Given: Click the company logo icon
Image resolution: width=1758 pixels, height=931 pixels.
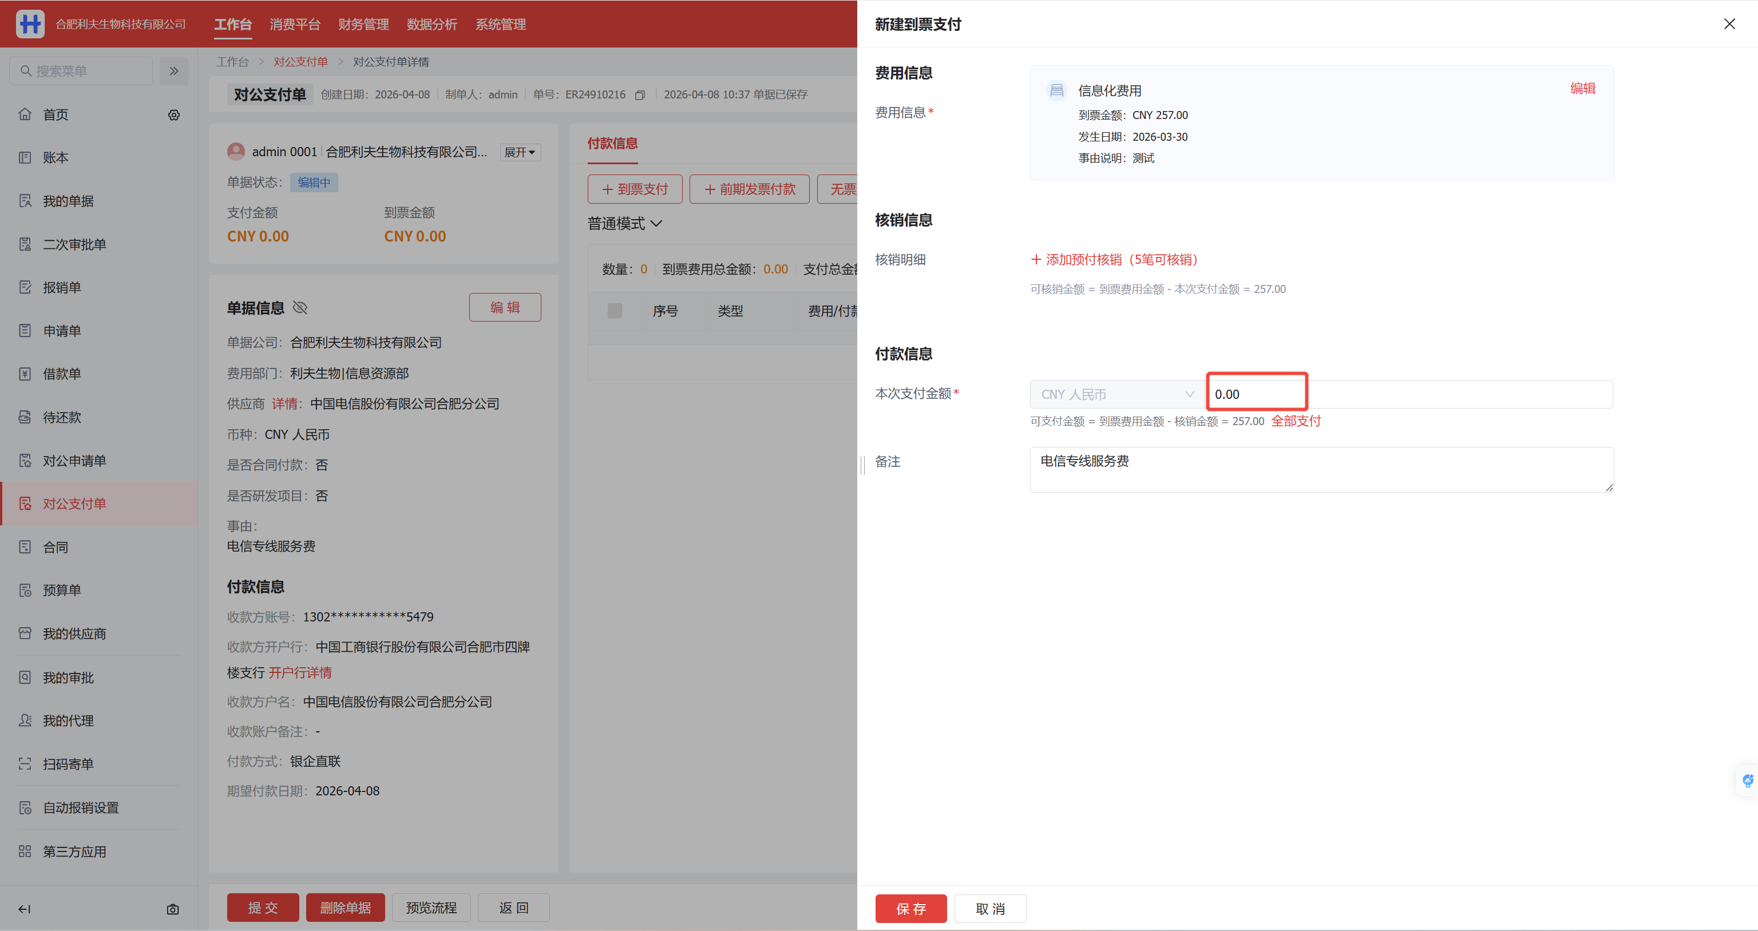Looking at the screenshot, I should 30,24.
